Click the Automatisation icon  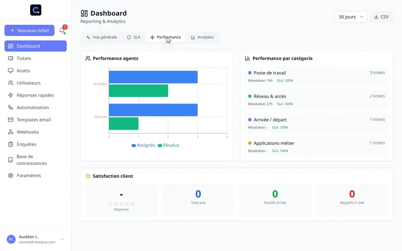pos(10,108)
